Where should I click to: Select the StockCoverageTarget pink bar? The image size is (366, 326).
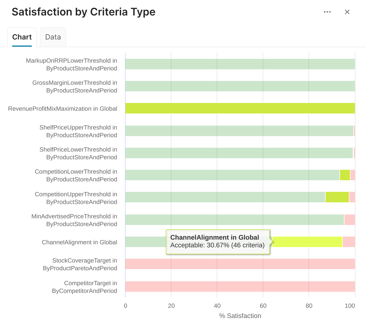240,264
